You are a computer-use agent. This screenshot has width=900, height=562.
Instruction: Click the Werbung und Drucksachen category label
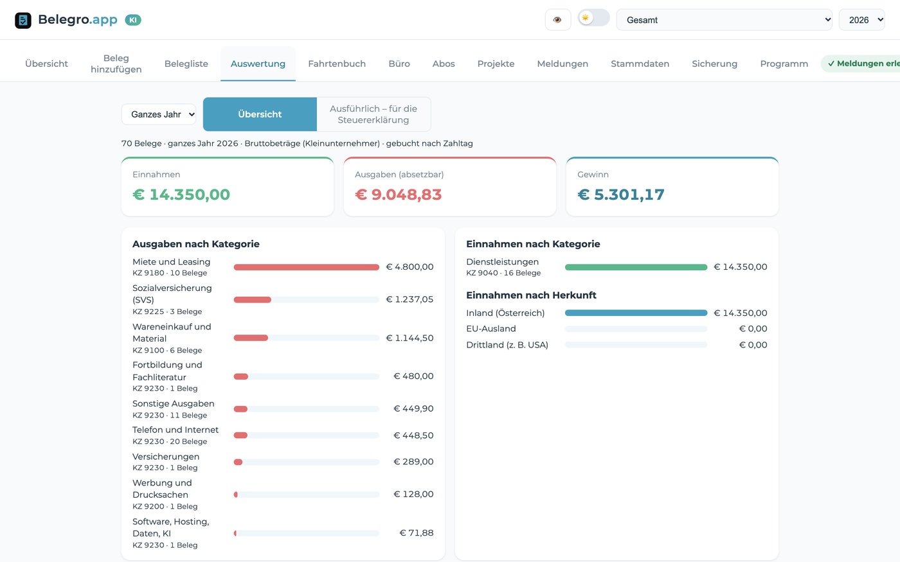click(x=162, y=489)
